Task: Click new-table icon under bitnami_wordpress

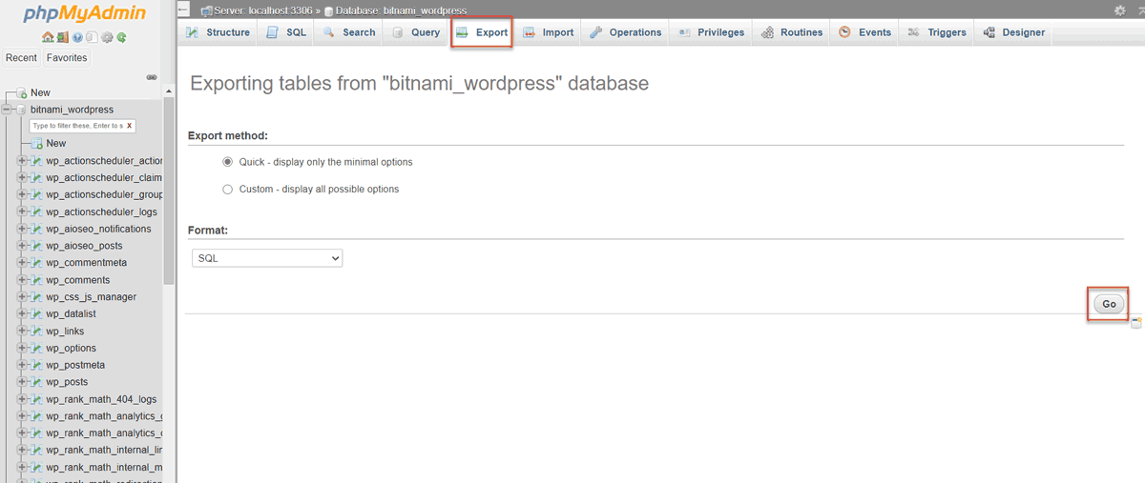Action: click(x=37, y=143)
